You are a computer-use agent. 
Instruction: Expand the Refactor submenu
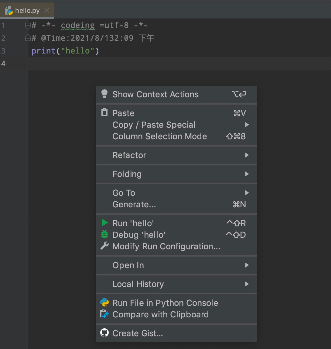(129, 155)
